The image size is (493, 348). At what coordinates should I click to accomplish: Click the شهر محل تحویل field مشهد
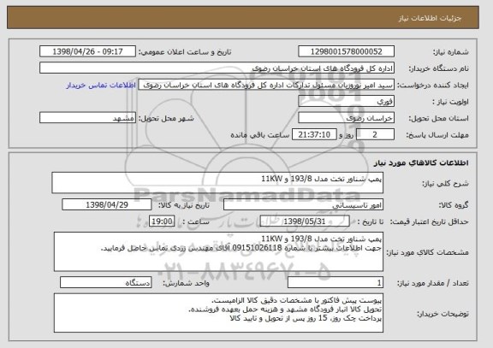[x=87, y=118]
